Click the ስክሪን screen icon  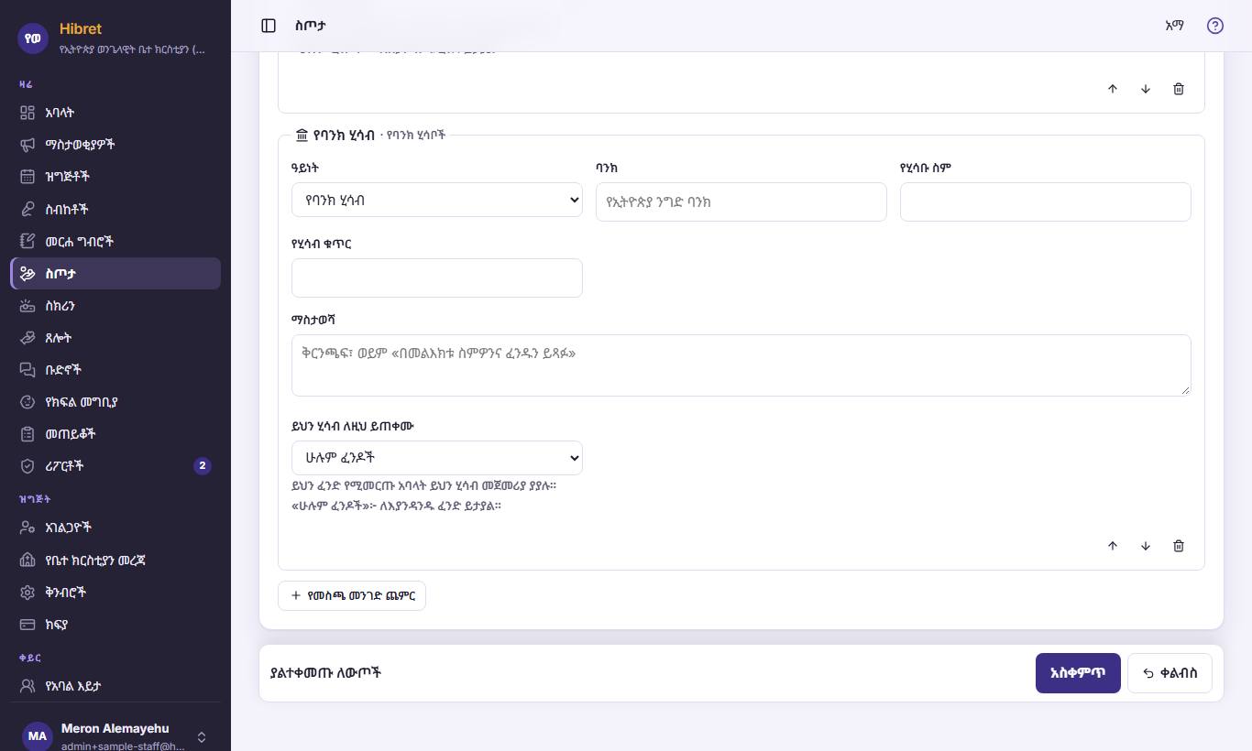(x=27, y=306)
